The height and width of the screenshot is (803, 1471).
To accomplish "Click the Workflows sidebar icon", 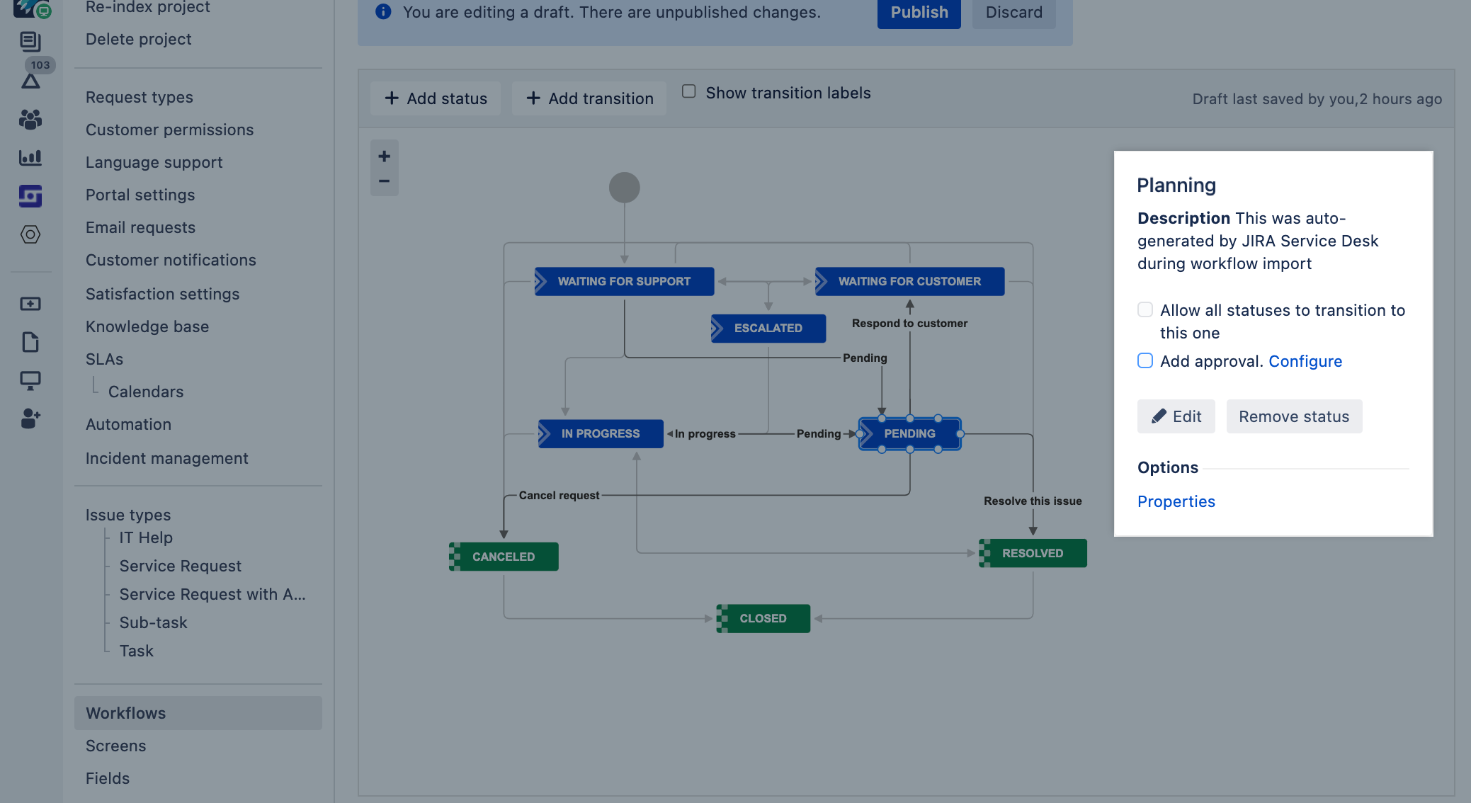I will coord(30,194).
